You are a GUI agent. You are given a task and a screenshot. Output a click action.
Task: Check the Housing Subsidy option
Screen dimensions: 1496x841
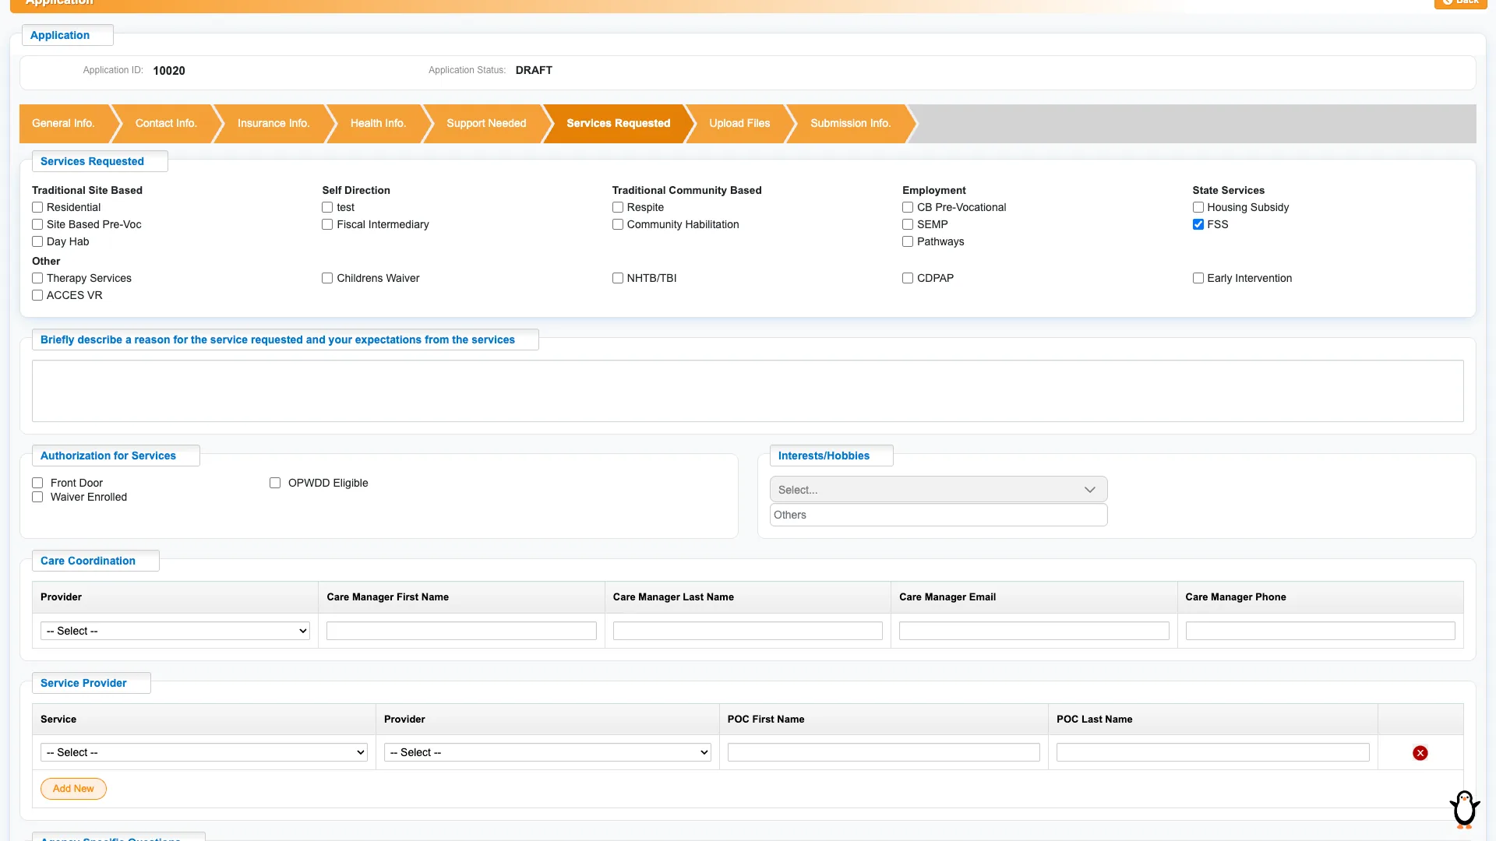(x=1198, y=207)
